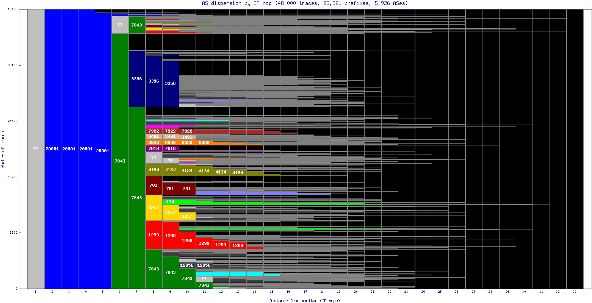
Task: Click the red 1299 block at hop 12
Action: tap(221, 245)
